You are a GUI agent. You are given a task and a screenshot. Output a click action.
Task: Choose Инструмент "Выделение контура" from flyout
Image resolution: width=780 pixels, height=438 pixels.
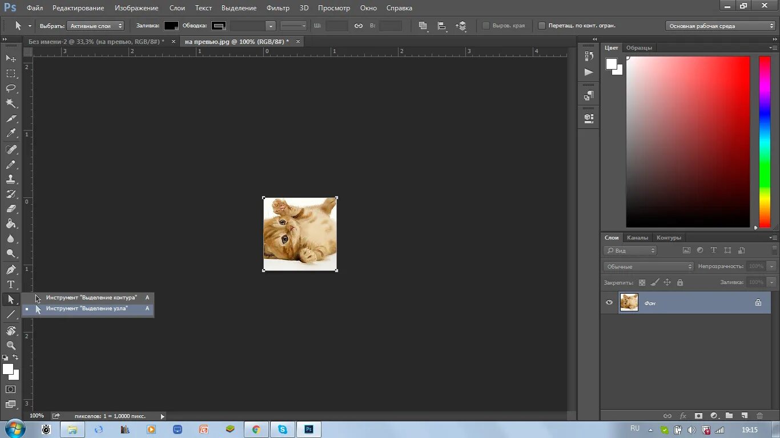[x=89, y=298]
